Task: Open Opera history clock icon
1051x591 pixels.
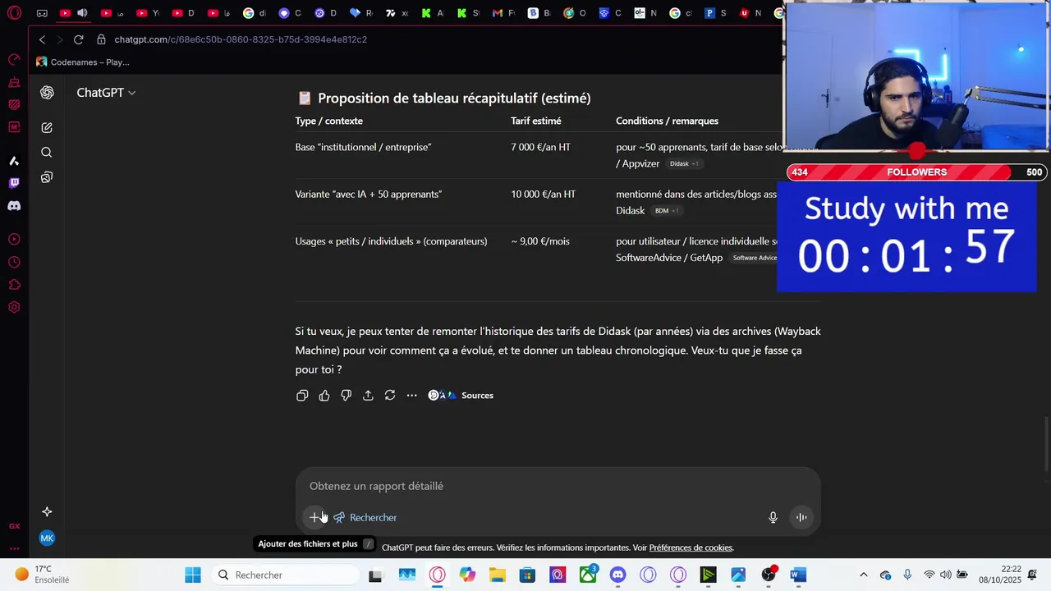Action: (14, 263)
